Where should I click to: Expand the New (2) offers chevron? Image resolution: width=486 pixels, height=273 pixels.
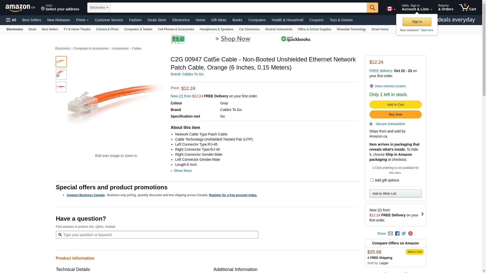422,214
